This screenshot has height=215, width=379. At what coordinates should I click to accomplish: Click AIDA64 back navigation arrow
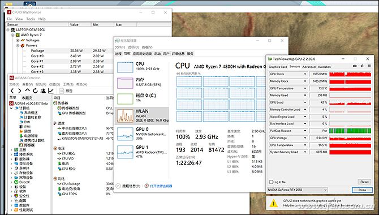(12, 91)
